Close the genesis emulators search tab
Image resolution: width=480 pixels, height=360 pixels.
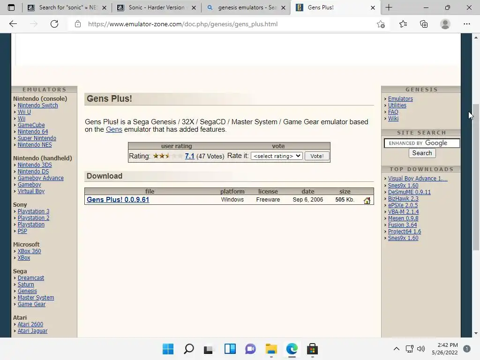284,7
